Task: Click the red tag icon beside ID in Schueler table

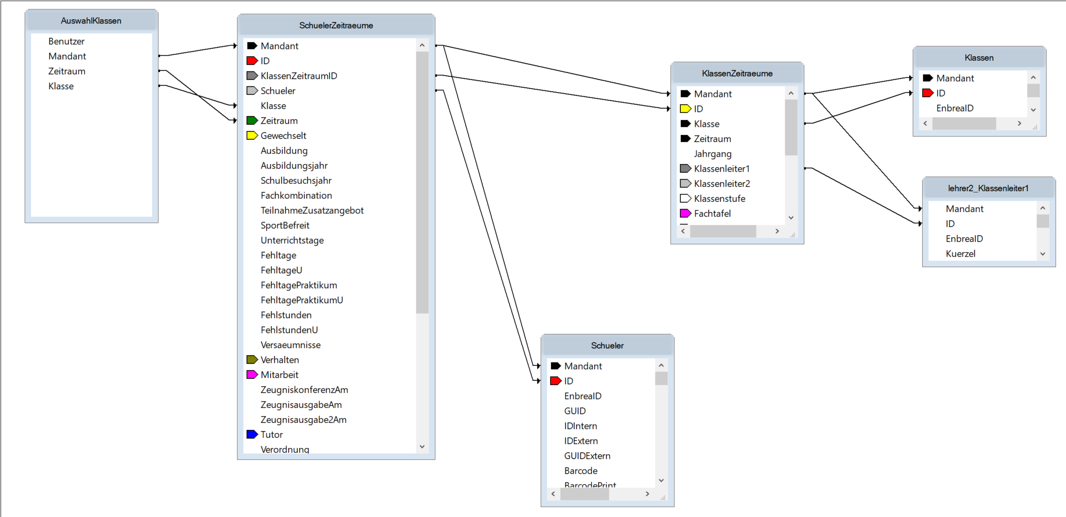Action: tap(556, 381)
